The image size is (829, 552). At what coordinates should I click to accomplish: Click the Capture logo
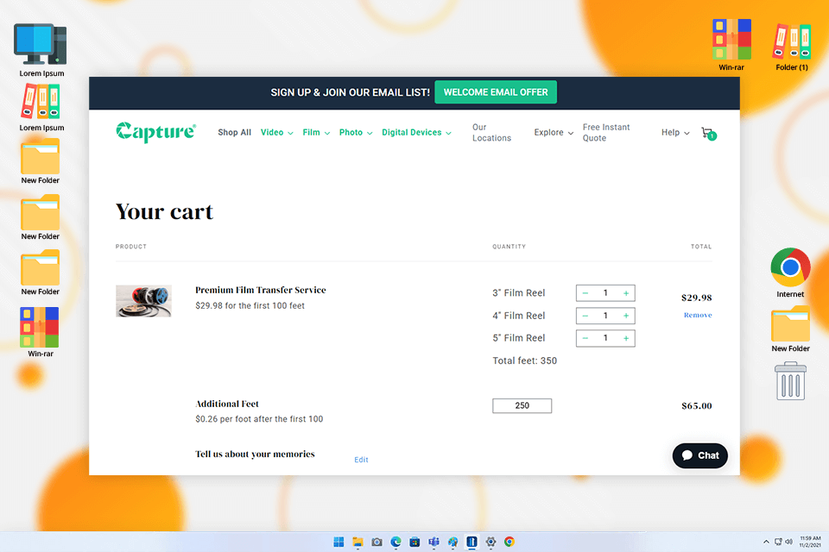(156, 132)
